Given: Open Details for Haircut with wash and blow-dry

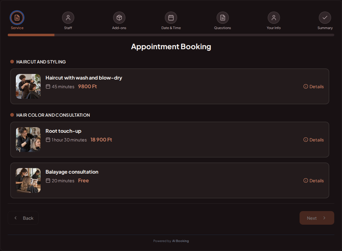Looking at the screenshot, I should tap(313, 86).
